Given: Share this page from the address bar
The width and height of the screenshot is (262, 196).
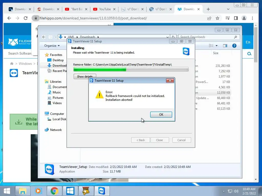Looking at the screenshot, I should (209, 18).
